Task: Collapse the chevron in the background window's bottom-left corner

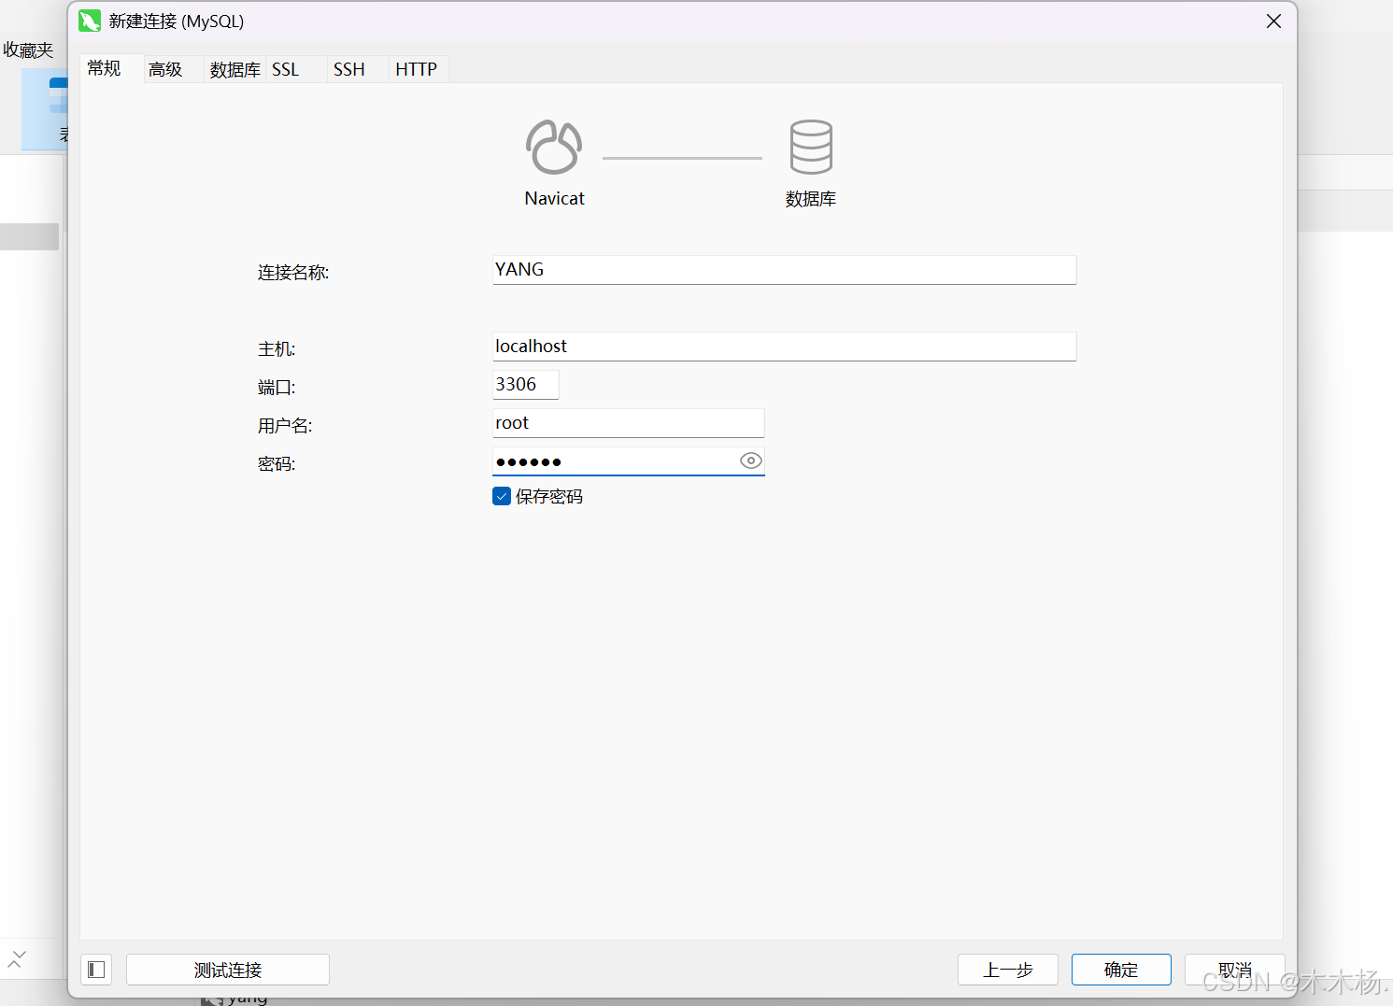Action: 17,958
